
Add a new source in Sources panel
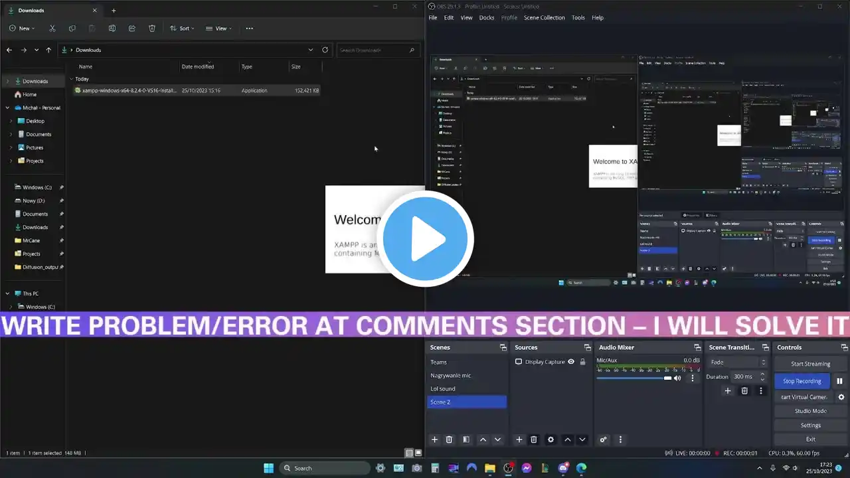coord(519,439)
